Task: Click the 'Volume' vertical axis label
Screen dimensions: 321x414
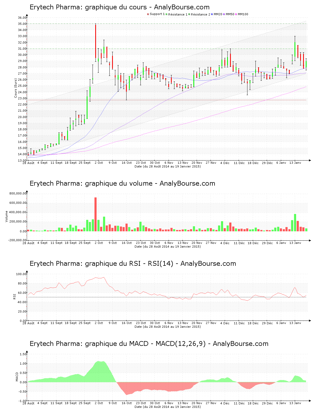Action: [6, 216]
